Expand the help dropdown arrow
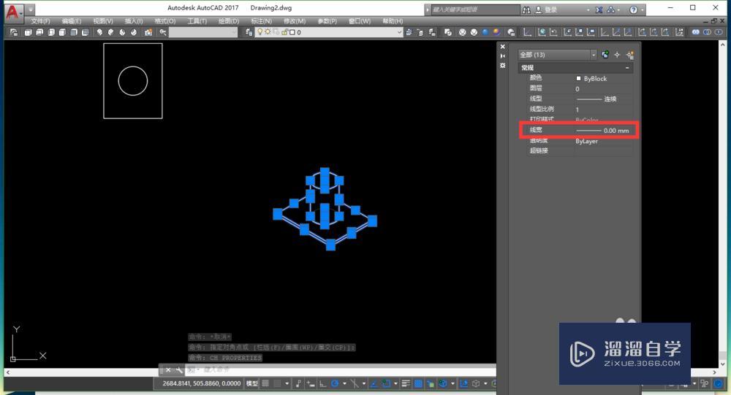 pos(642,9)
